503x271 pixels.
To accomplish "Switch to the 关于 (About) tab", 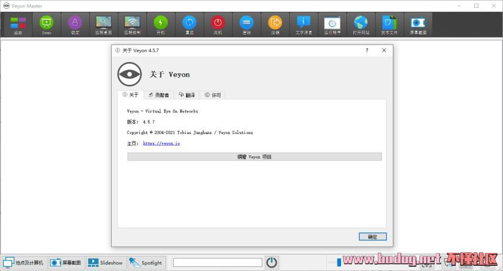I will click(x=130, y=95).
